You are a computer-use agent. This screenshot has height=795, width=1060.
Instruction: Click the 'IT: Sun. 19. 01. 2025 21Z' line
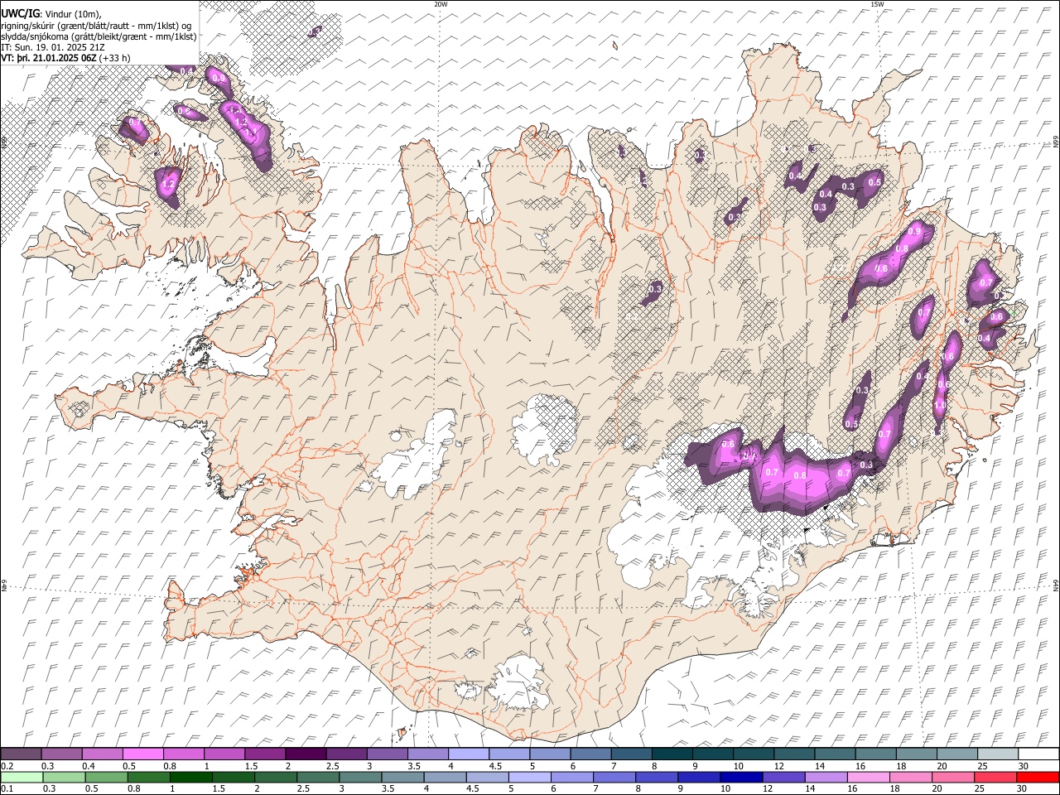click(x=54, y=46)
